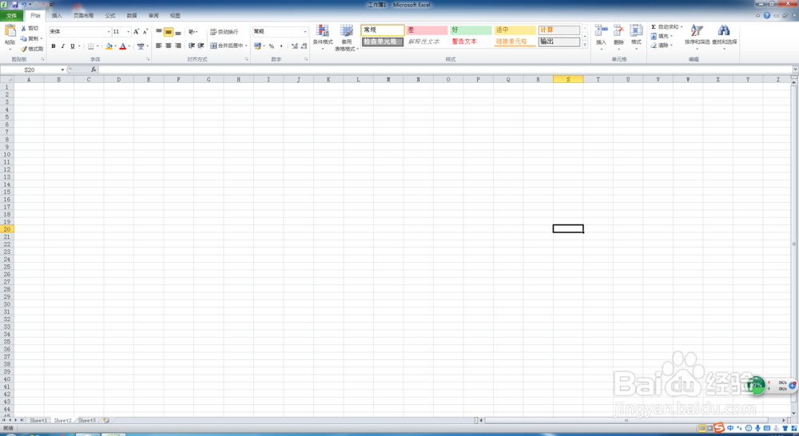Click the Name Box showing S20
This screenshot has height=436, width=799.
[30, 69]
